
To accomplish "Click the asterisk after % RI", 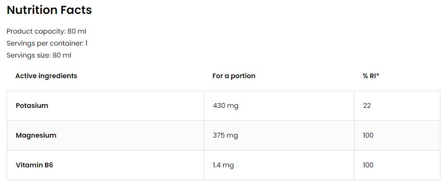I will tap(377, 75).
